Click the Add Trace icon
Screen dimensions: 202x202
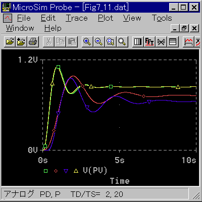click(x=188, y=41)
